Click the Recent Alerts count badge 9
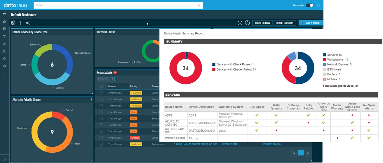This screenshot has height=163, width=383. pos(115,72)
